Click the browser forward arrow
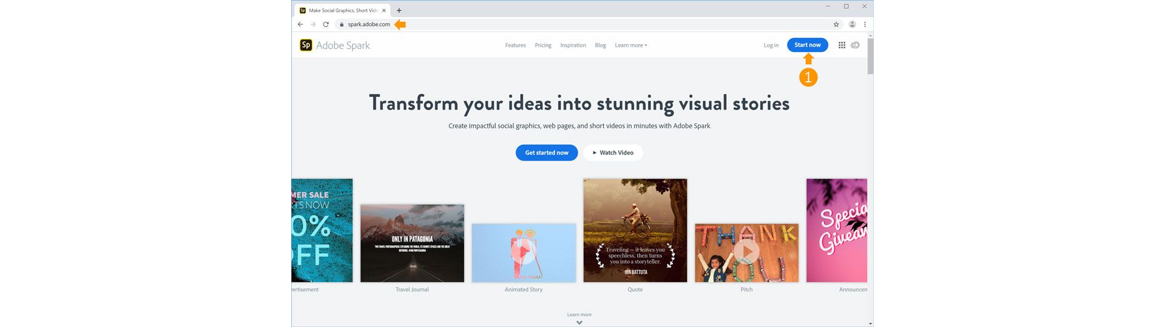This screenshot has width=1165, height=327. (x=313, y=24)
